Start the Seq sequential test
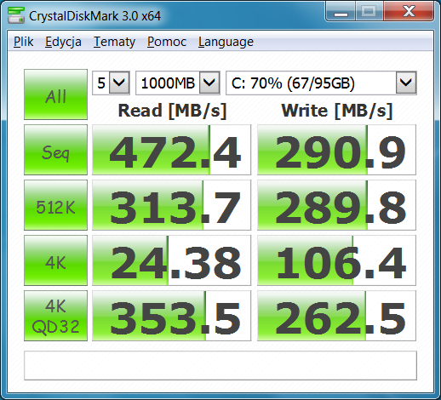Image resolution: width=441 pixels, height=400 pixels. pyautogui.click(x=55, y=150)
